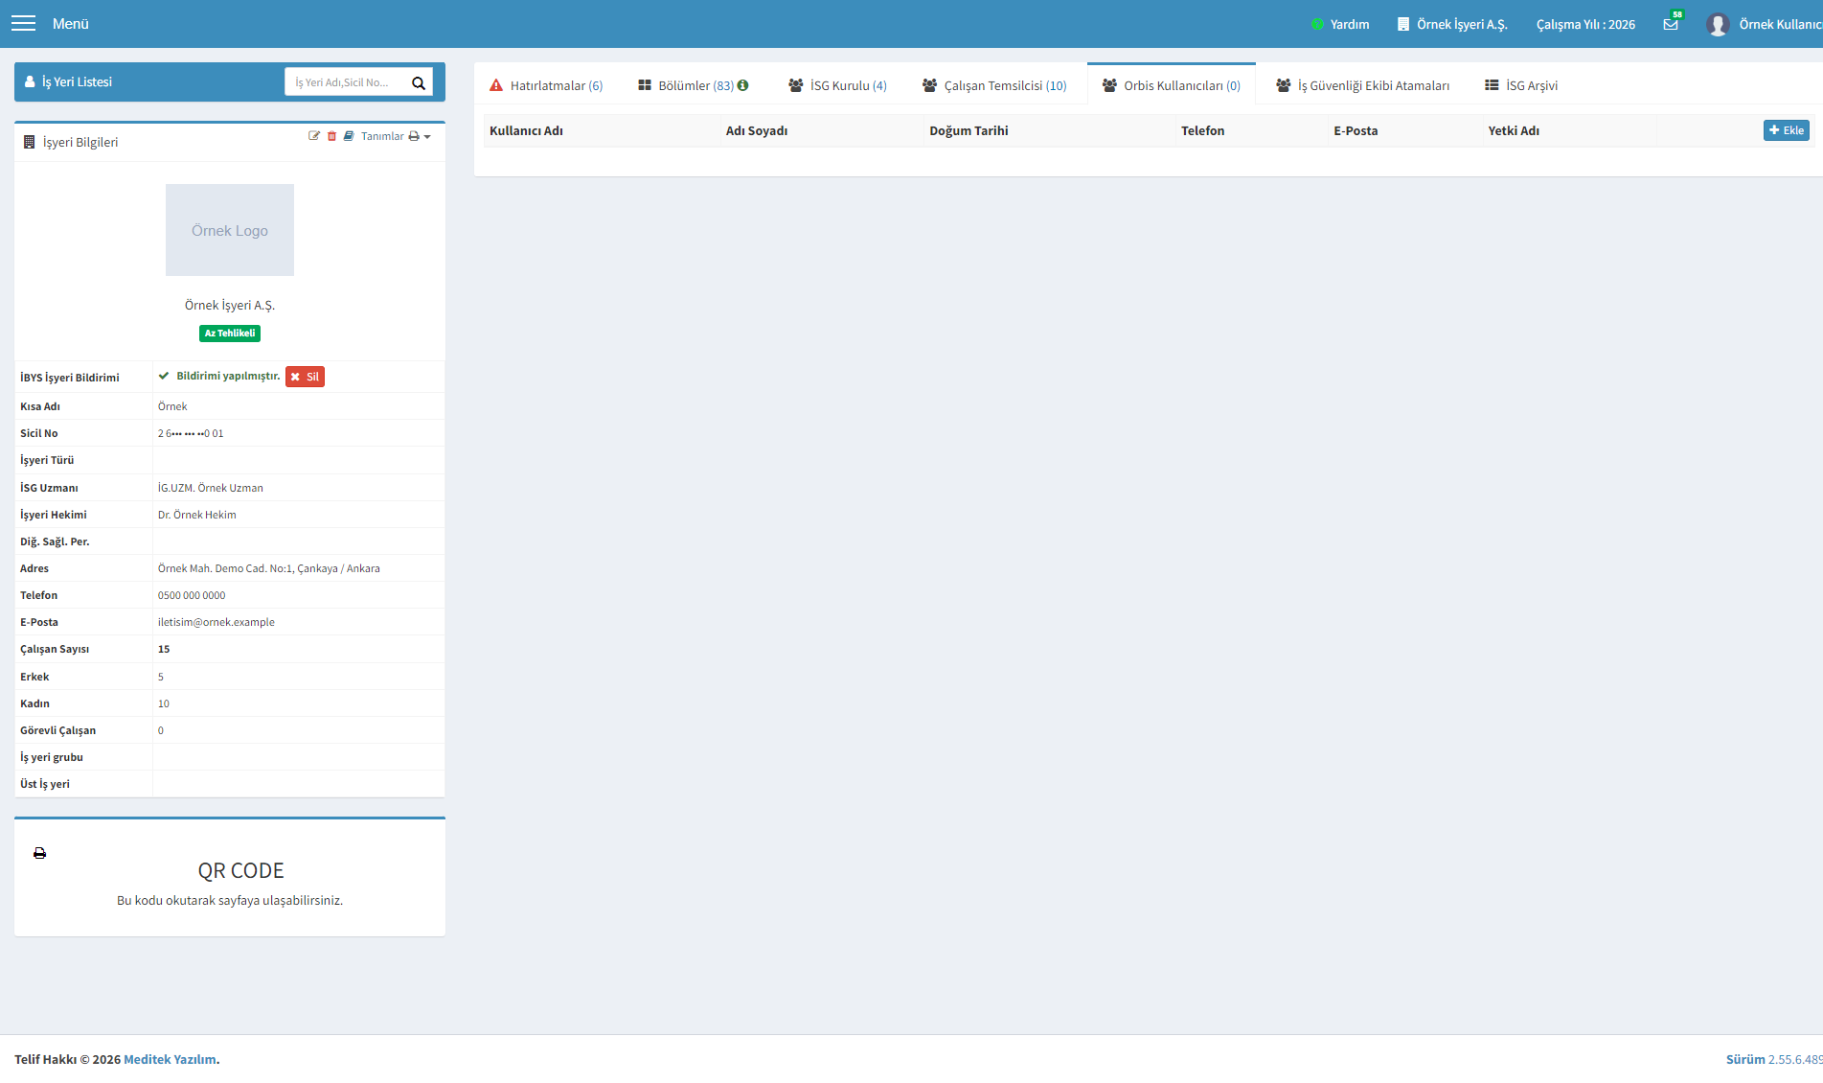The image size is (1823, 1083).
Task: Click the red Sil button
Action: coord(305,377)
